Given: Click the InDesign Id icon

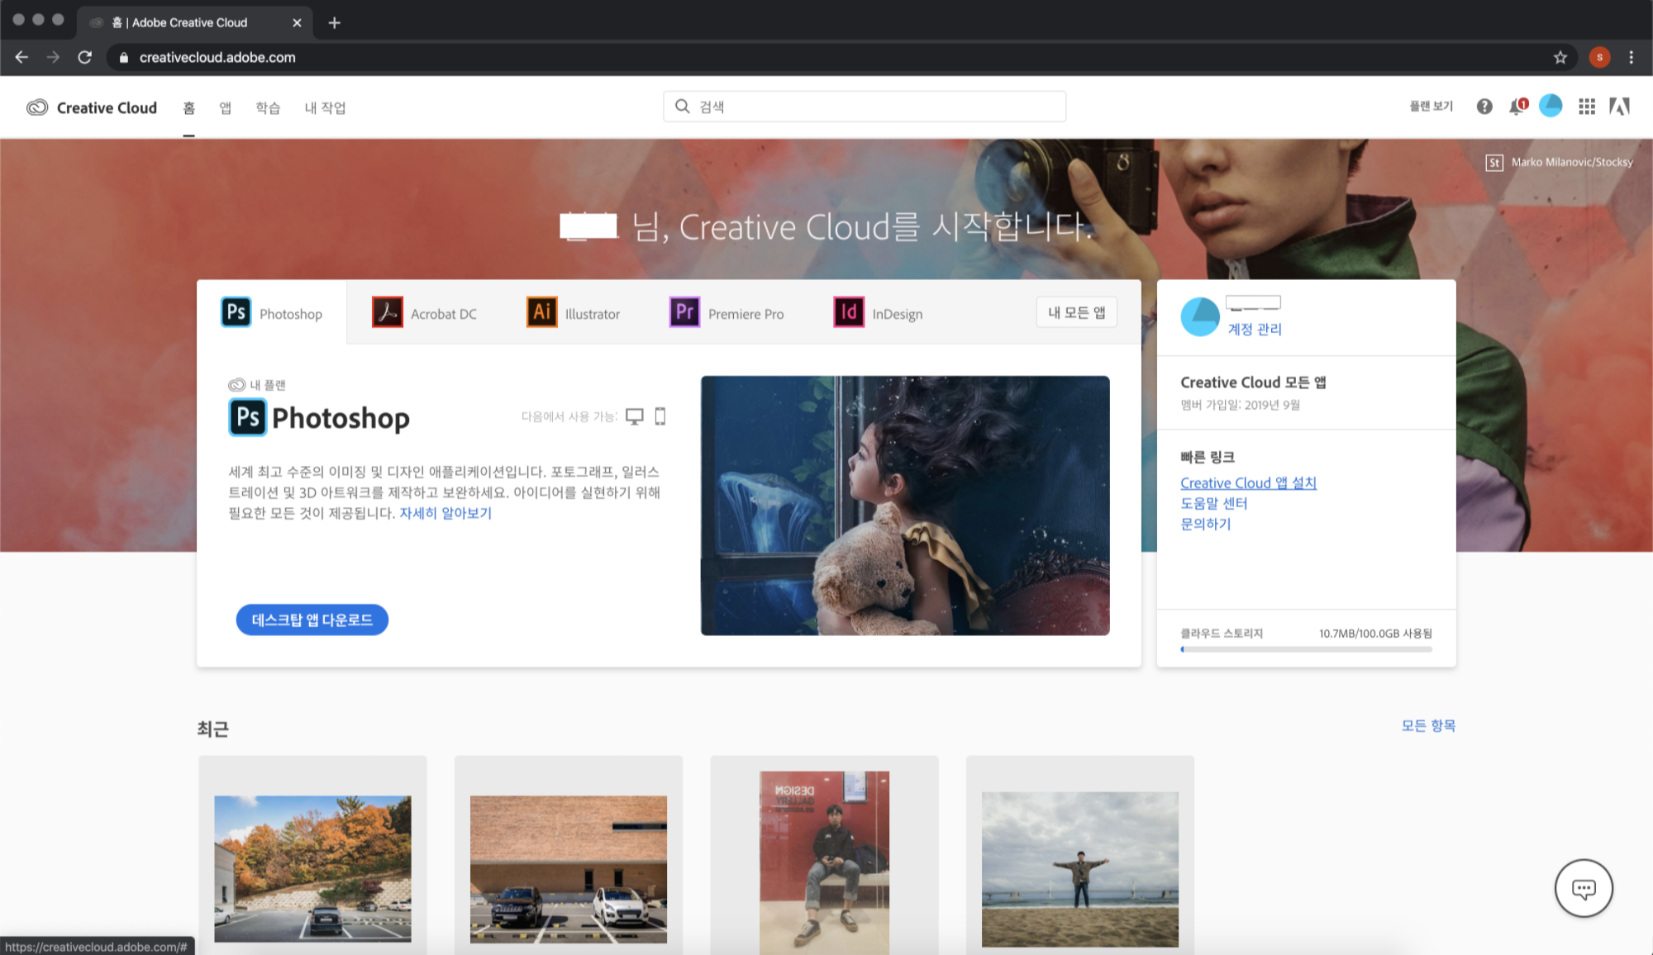Looking at the screenshot, I should [849, 312].
